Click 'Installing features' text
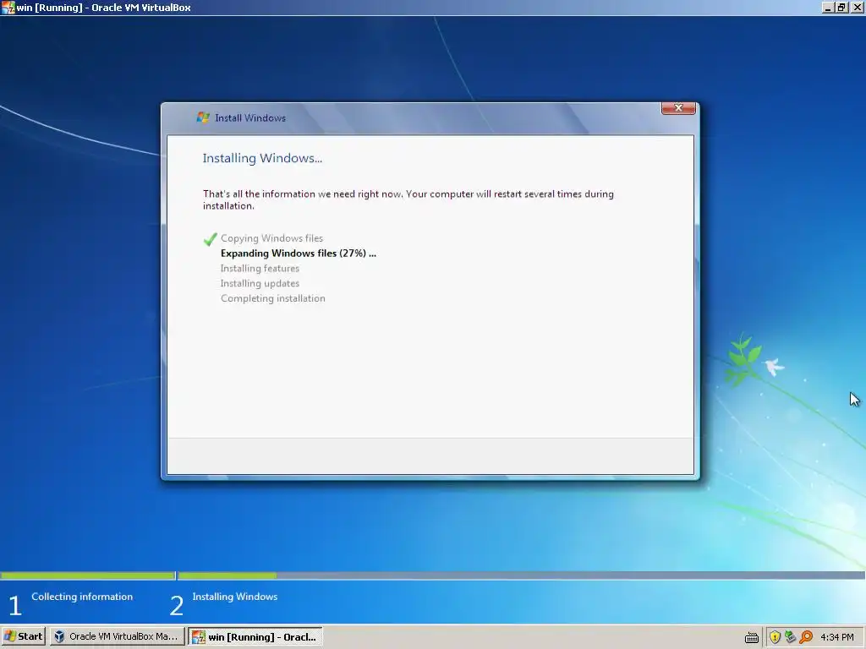Screen dimensions: 866x649 tap(260, 268)
